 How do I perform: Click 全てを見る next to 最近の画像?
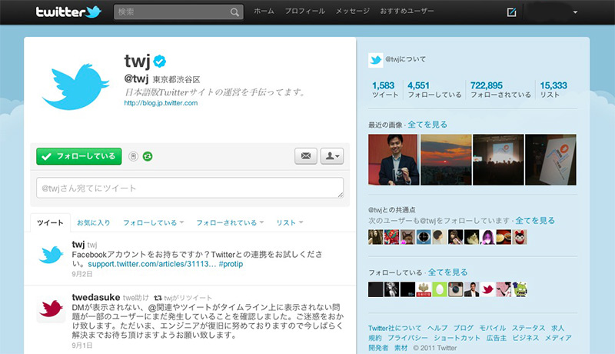coord(427,125)
